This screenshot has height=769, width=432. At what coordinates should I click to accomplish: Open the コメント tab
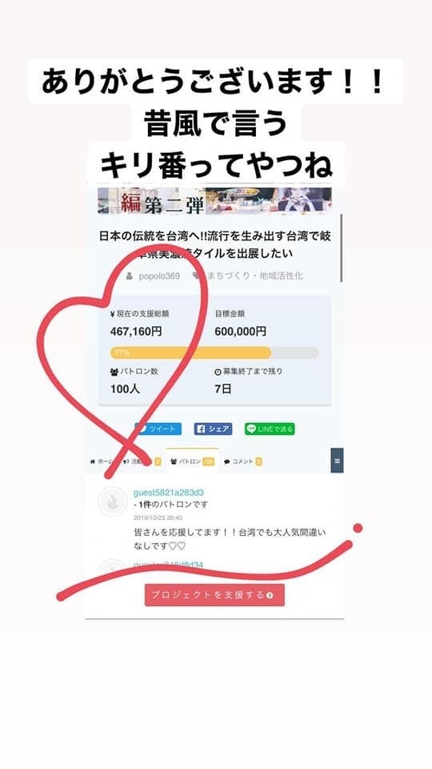click(242, 461)
